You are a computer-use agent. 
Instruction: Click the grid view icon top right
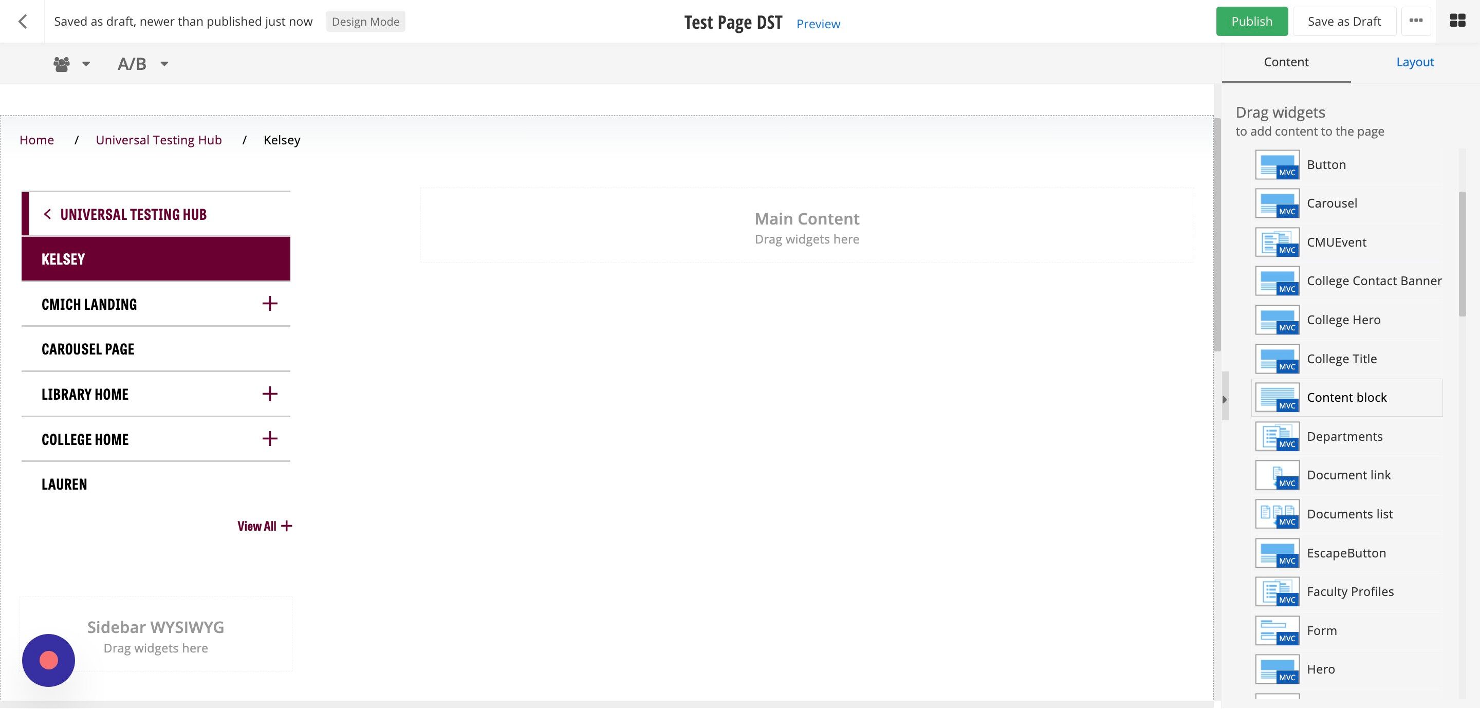(1459, 21)
